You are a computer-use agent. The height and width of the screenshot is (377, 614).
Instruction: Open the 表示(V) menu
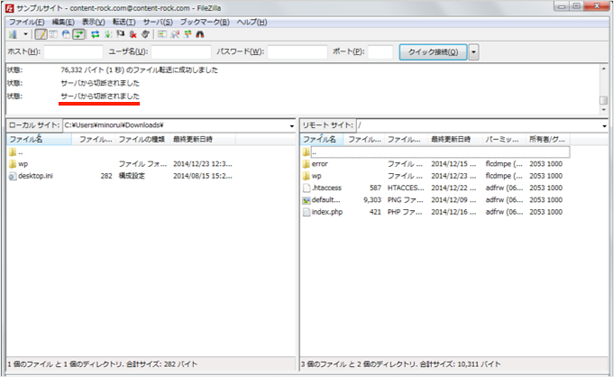pyautogui.click(x=93, y=22)
